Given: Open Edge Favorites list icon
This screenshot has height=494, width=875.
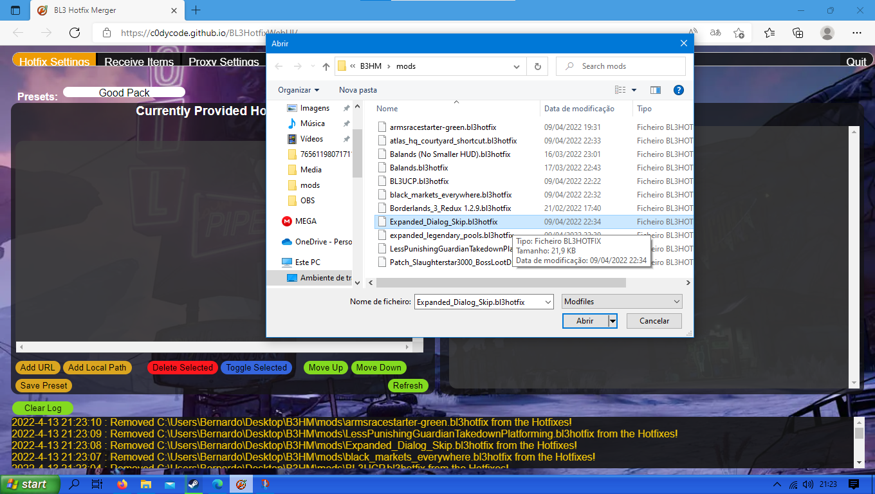Looking at the screenshot, I should coord(769,33).
